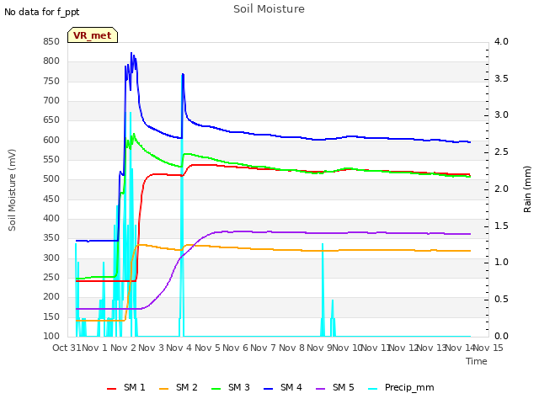This screenshot has width=539, height=404.
Task: Click the 100 left axis value
Action: click(51, 336)
